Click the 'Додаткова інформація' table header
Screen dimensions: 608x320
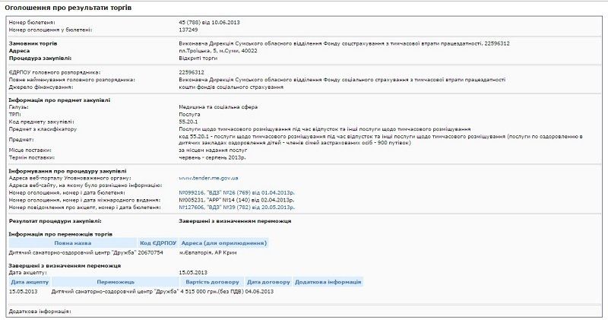tap(328, 282)
